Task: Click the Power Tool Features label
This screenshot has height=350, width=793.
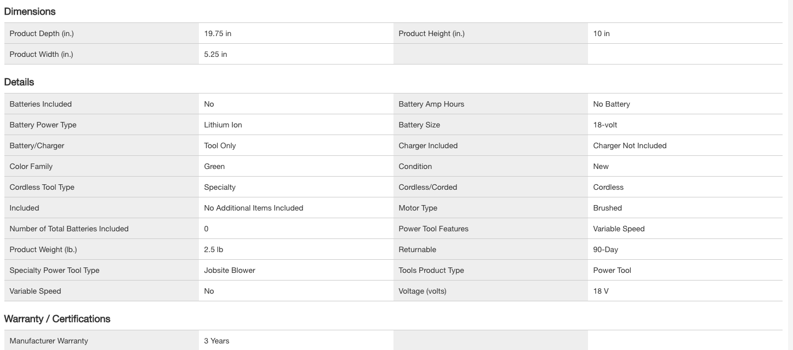Action: [433, 229]
